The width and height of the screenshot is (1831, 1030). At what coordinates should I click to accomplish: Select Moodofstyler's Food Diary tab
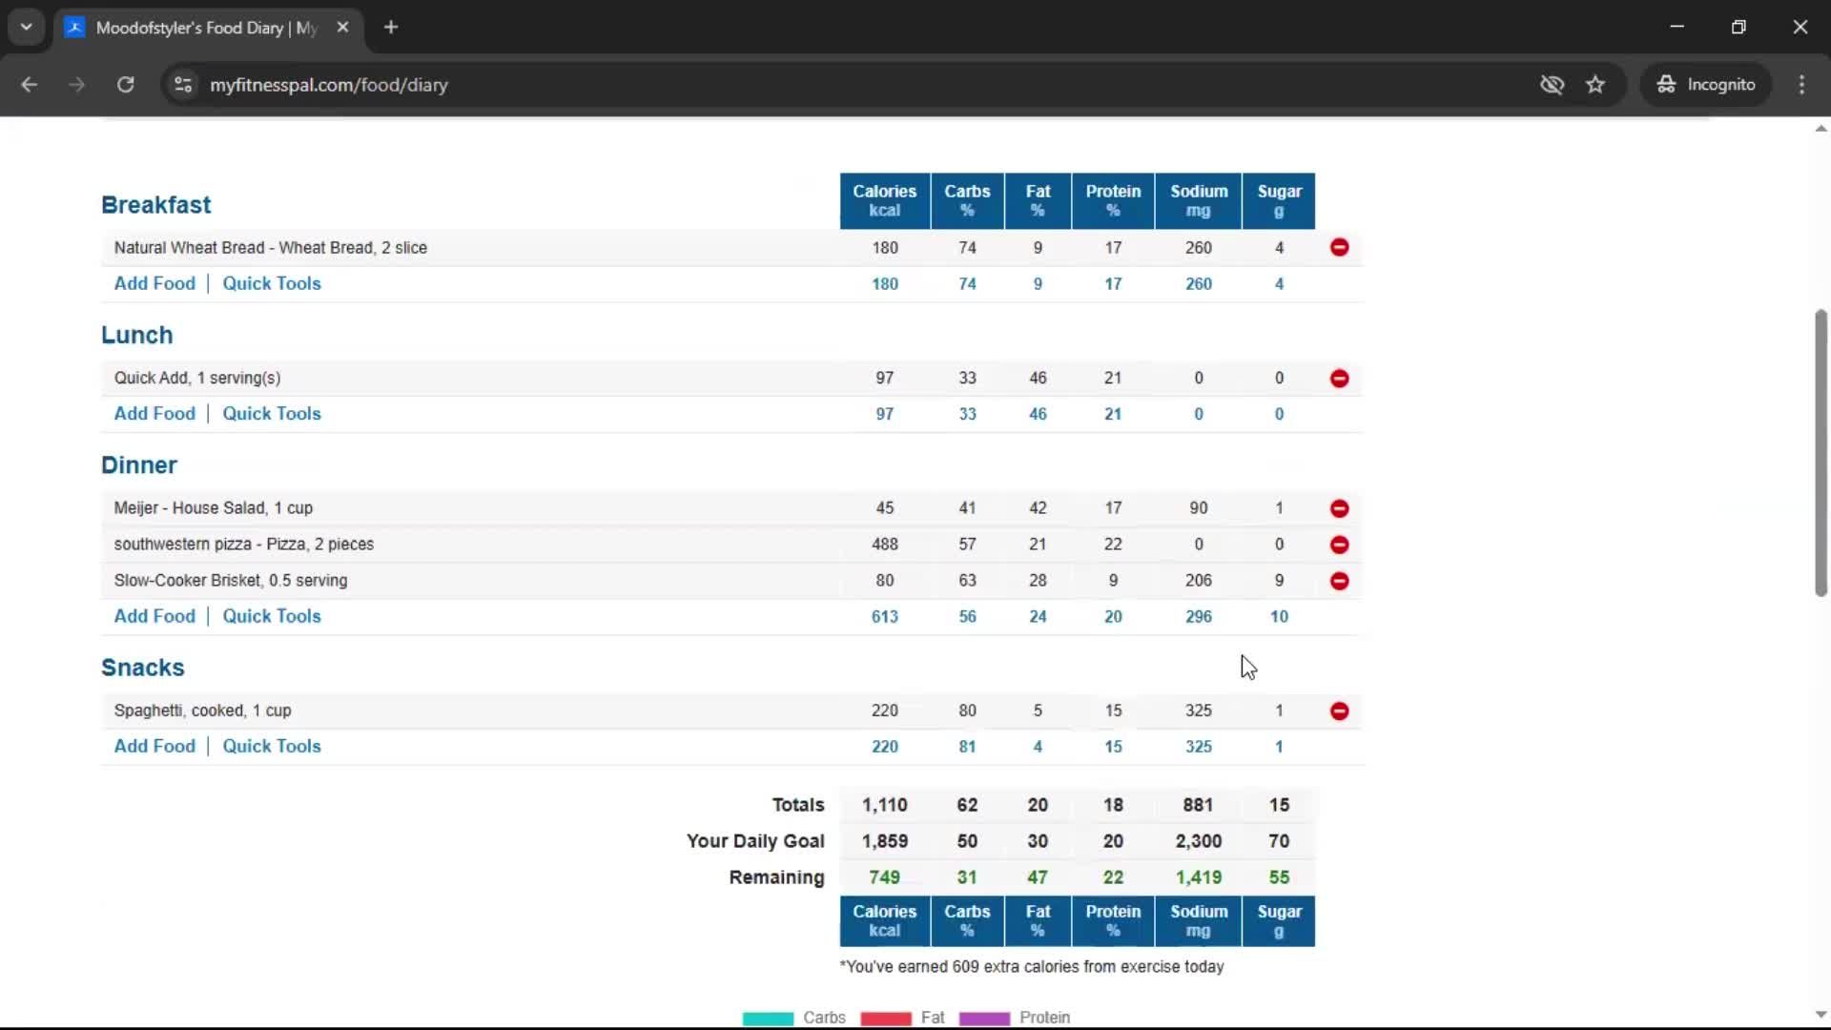205,28
